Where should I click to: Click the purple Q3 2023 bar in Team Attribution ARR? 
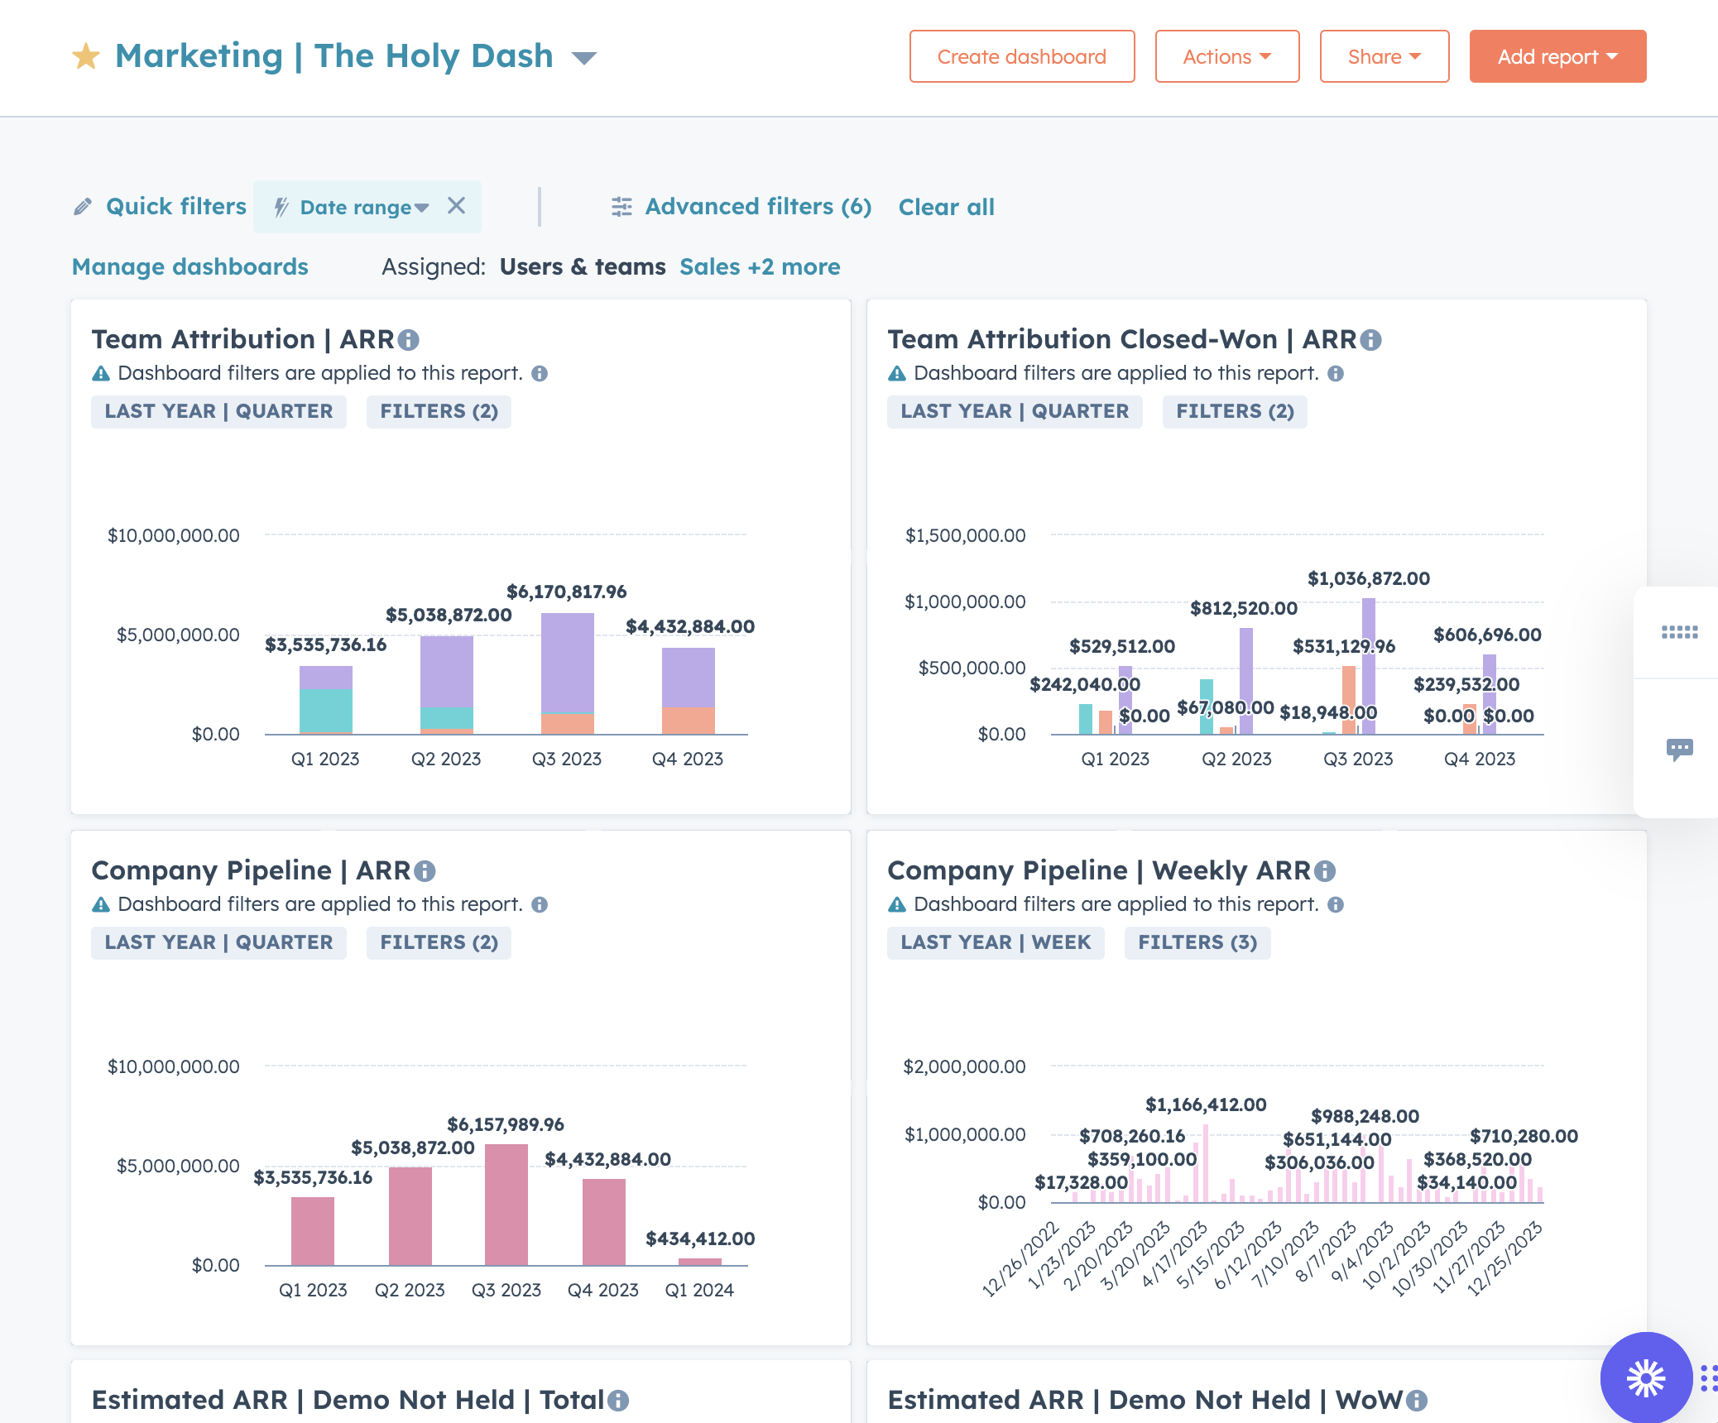pyautogui.click(x=568, y=663)
